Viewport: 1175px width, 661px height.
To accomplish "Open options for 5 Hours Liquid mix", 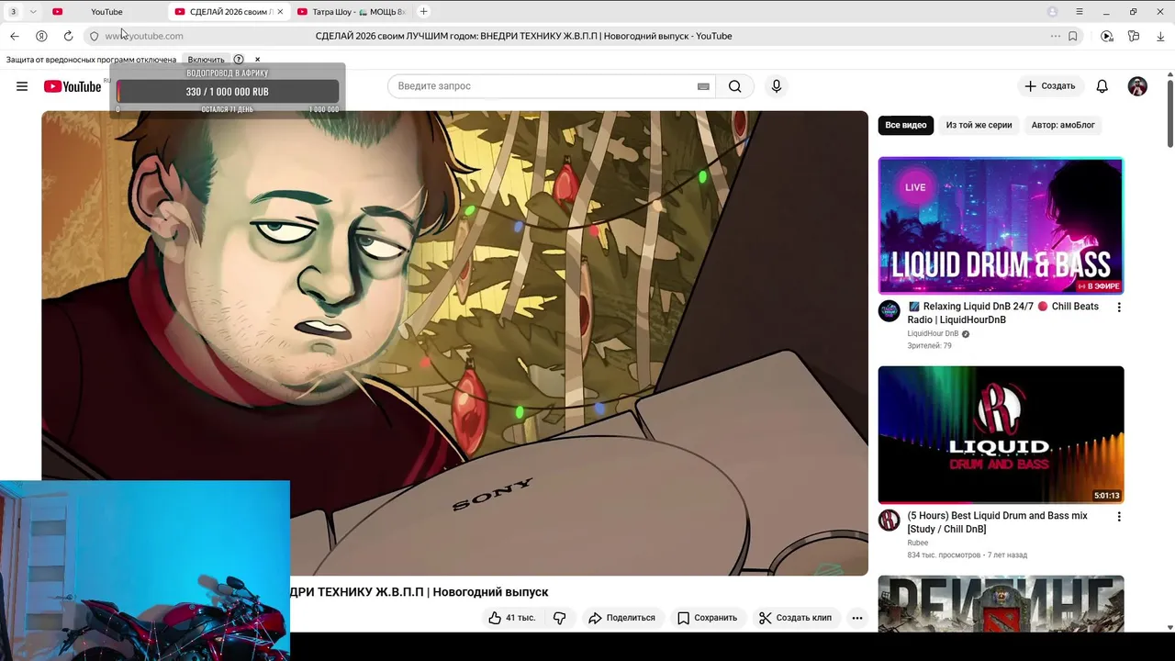I will pyautogui.click(x=1118, y=517).
